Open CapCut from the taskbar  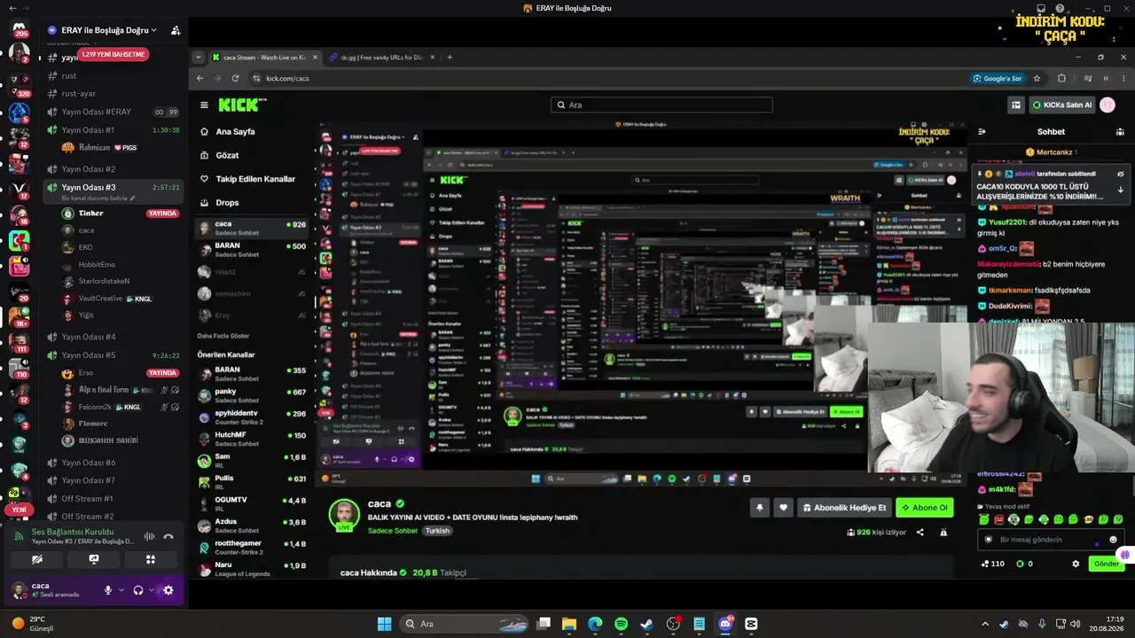coord(752,624)
